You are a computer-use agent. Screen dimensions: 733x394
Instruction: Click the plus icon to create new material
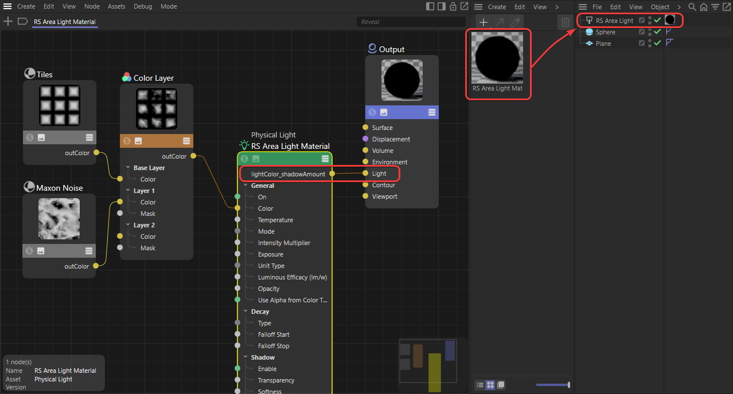point(484,22)
